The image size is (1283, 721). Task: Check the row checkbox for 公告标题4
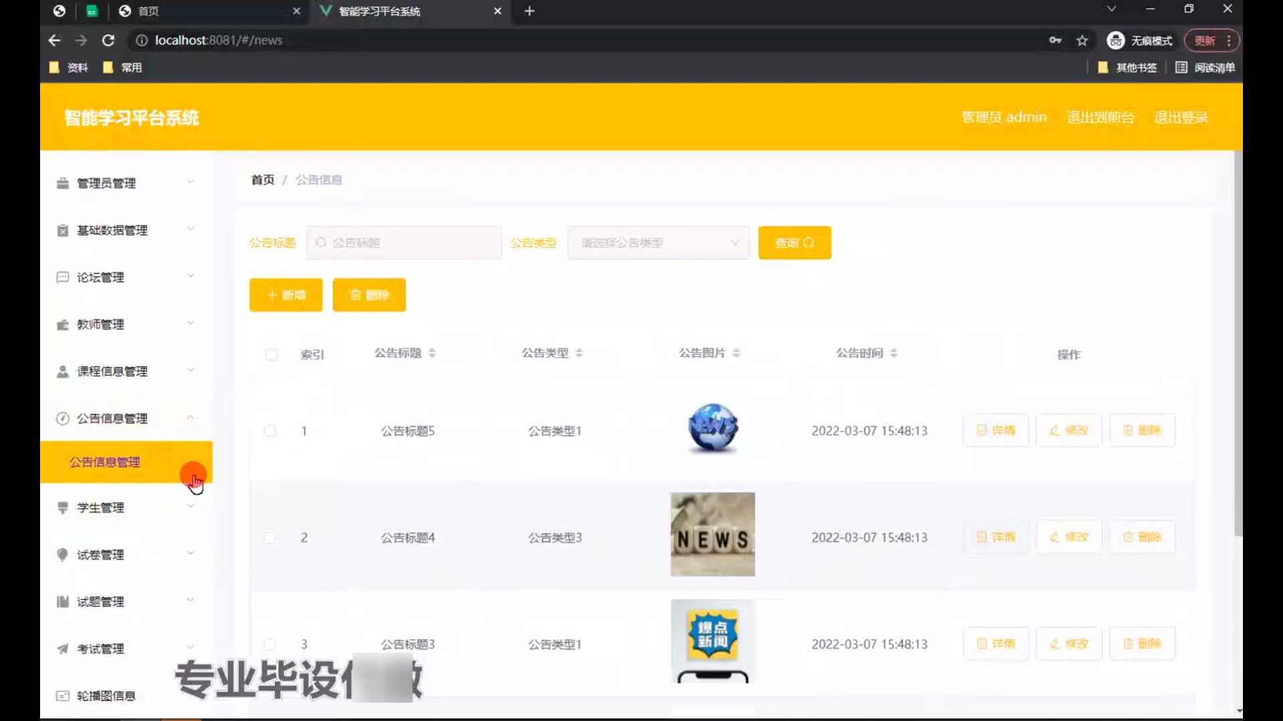270,538
